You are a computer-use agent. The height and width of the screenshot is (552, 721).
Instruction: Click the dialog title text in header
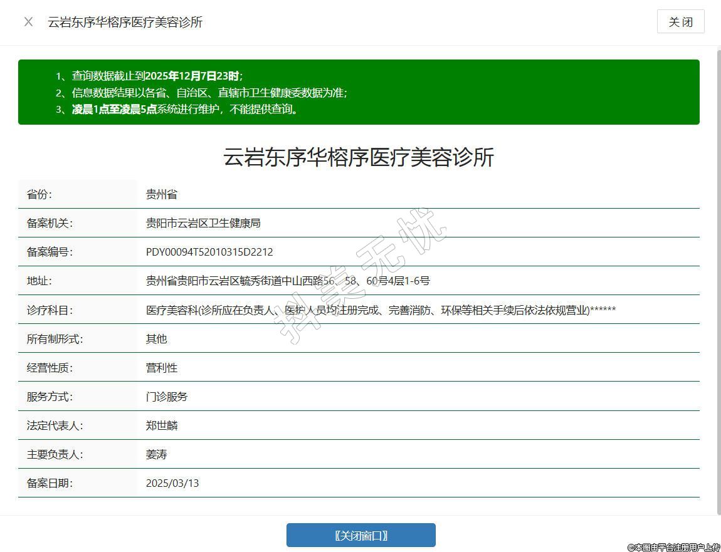pos(125,22)
